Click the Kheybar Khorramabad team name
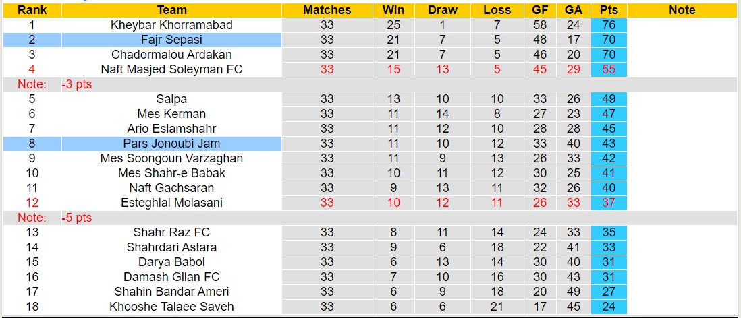Image resolution: width=741 pixels, height=318 pixels. click(x=171, y=25)
